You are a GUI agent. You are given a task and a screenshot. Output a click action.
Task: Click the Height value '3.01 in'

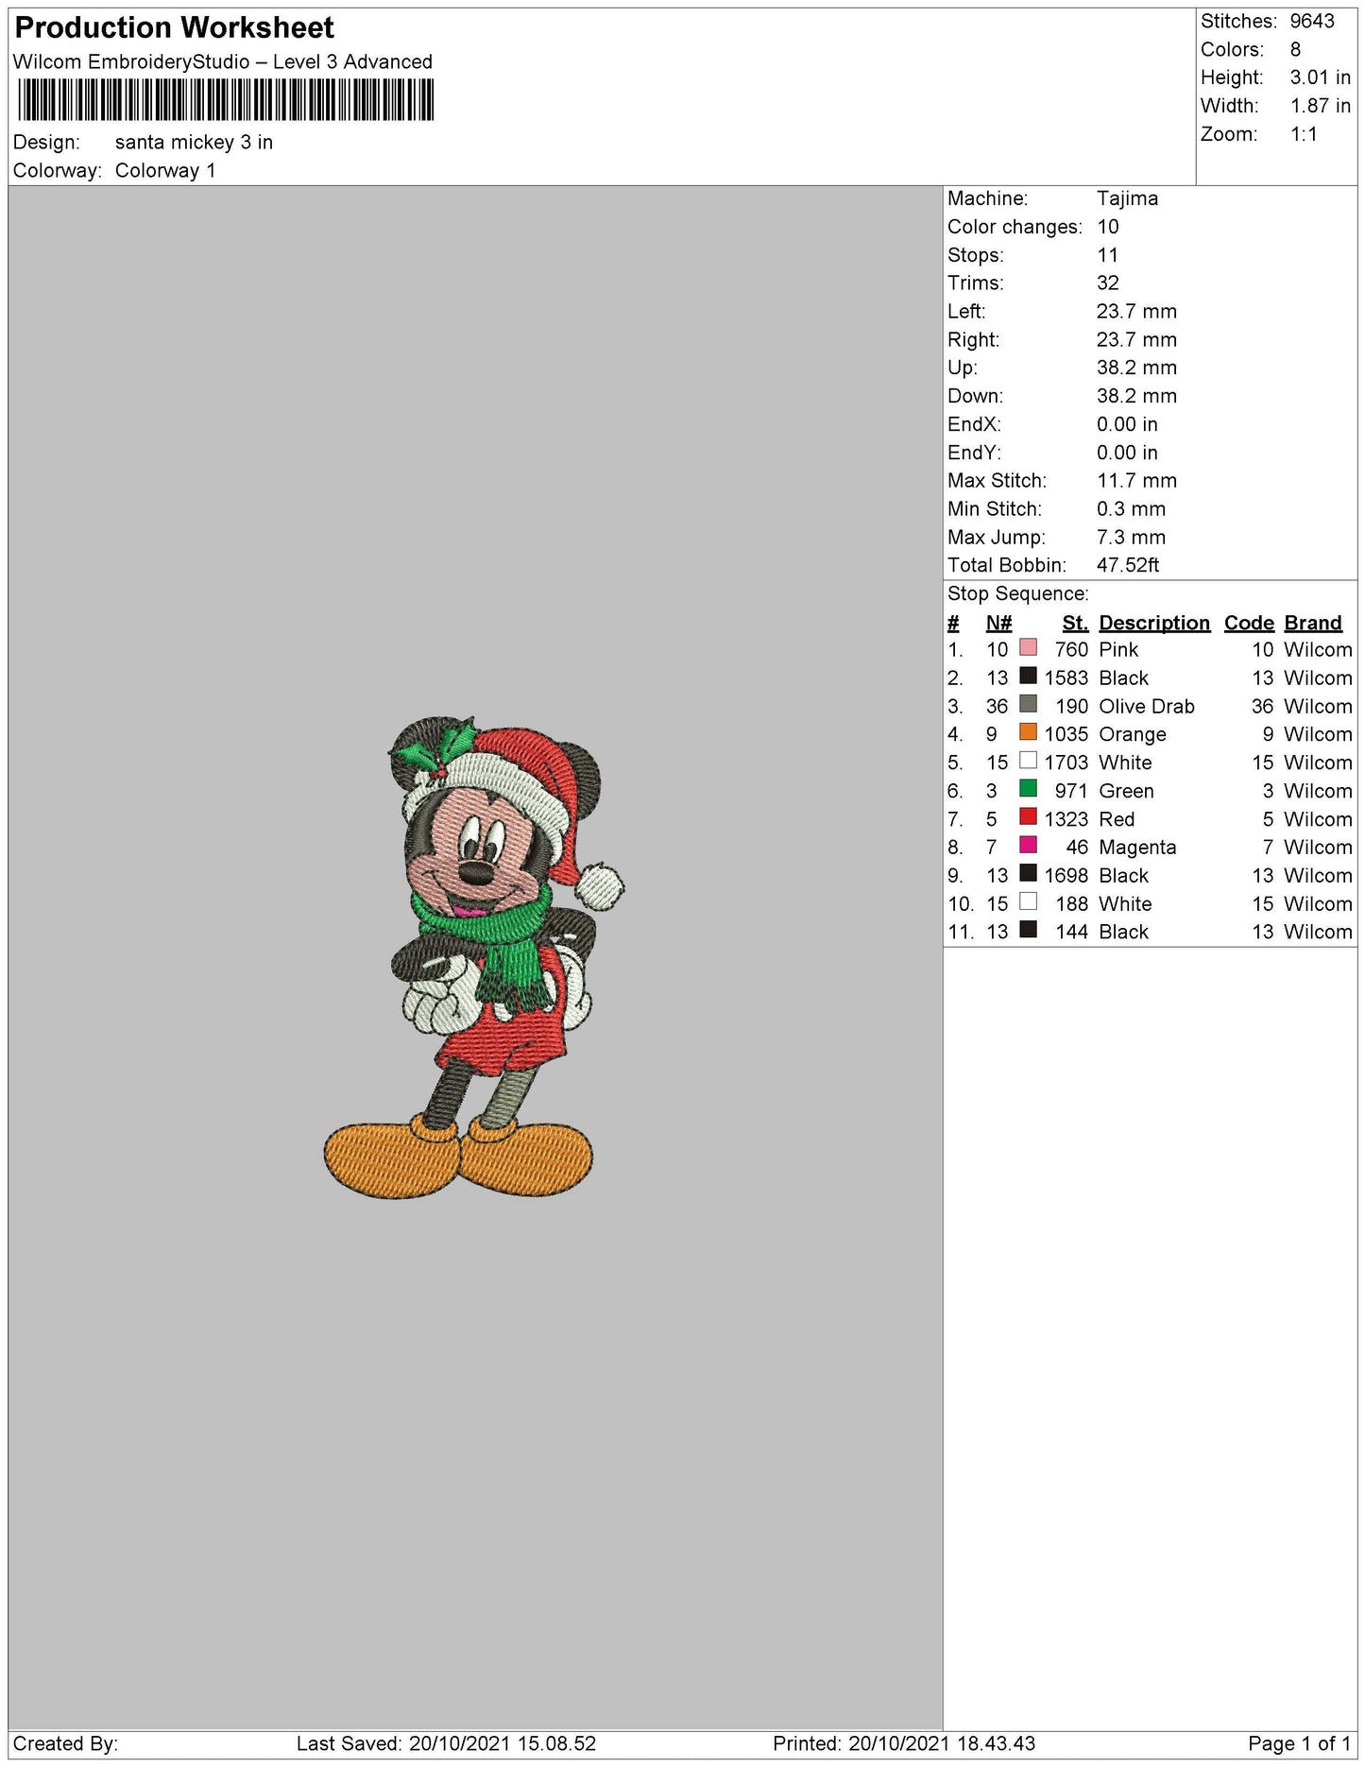(1321, 77)
